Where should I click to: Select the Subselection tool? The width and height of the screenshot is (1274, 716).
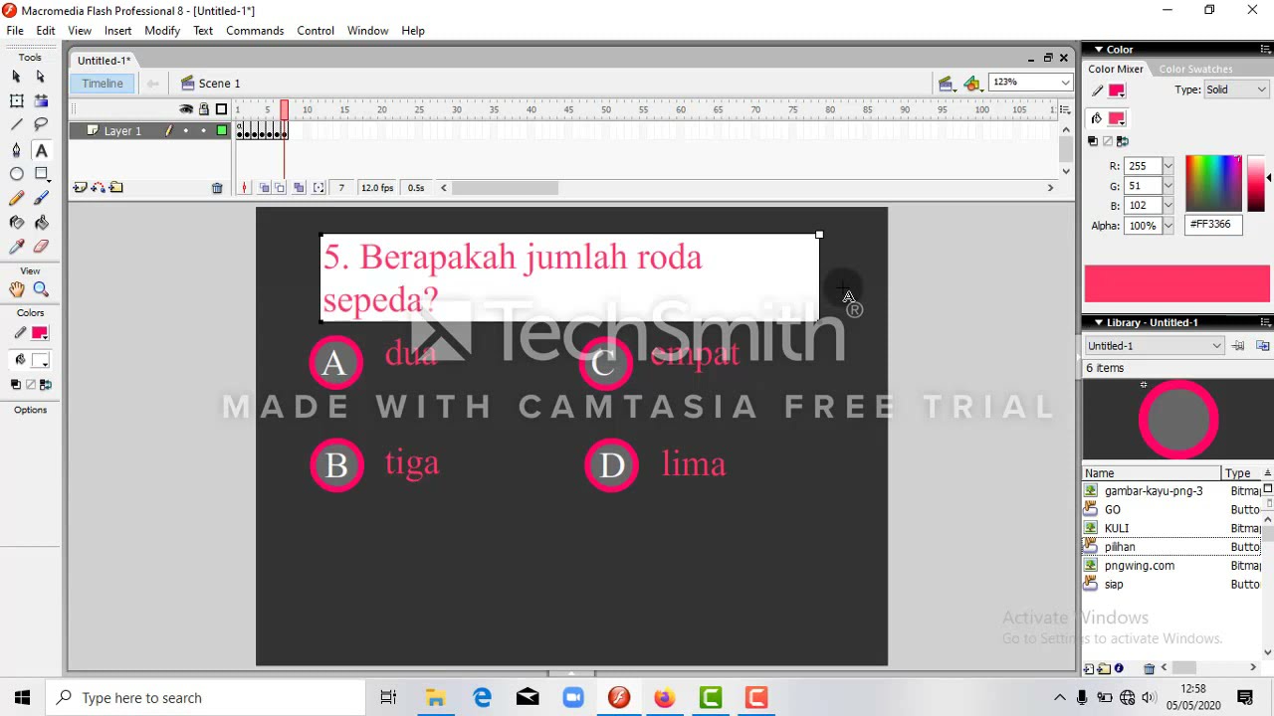click(41, 77)
